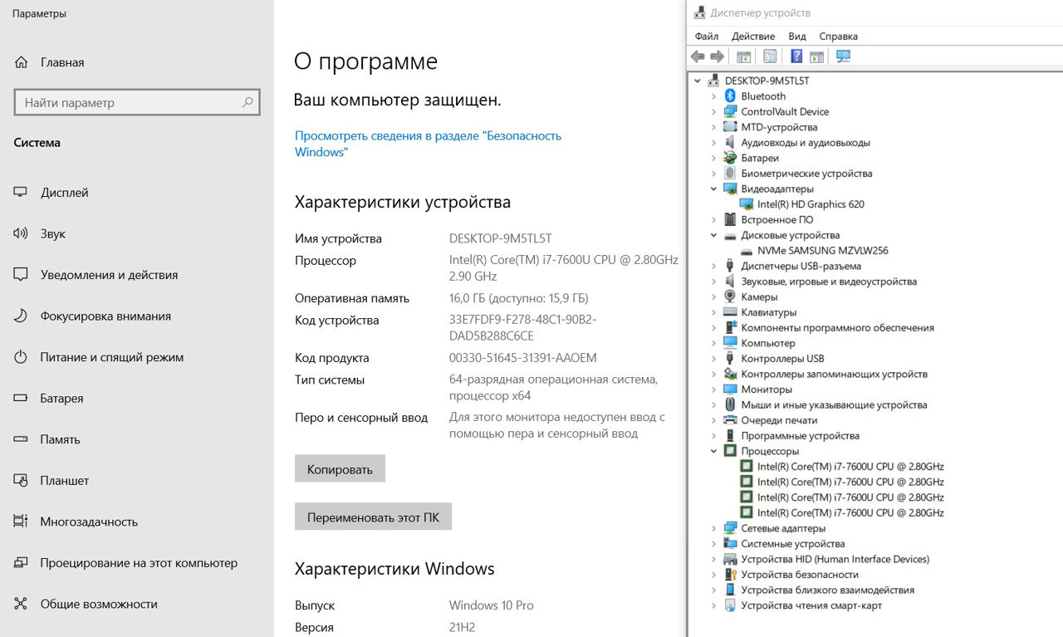Click the Properties toolbar icon in Device Manager
1063x637 pixels.
pyautogui.click(x=770, y=56)
